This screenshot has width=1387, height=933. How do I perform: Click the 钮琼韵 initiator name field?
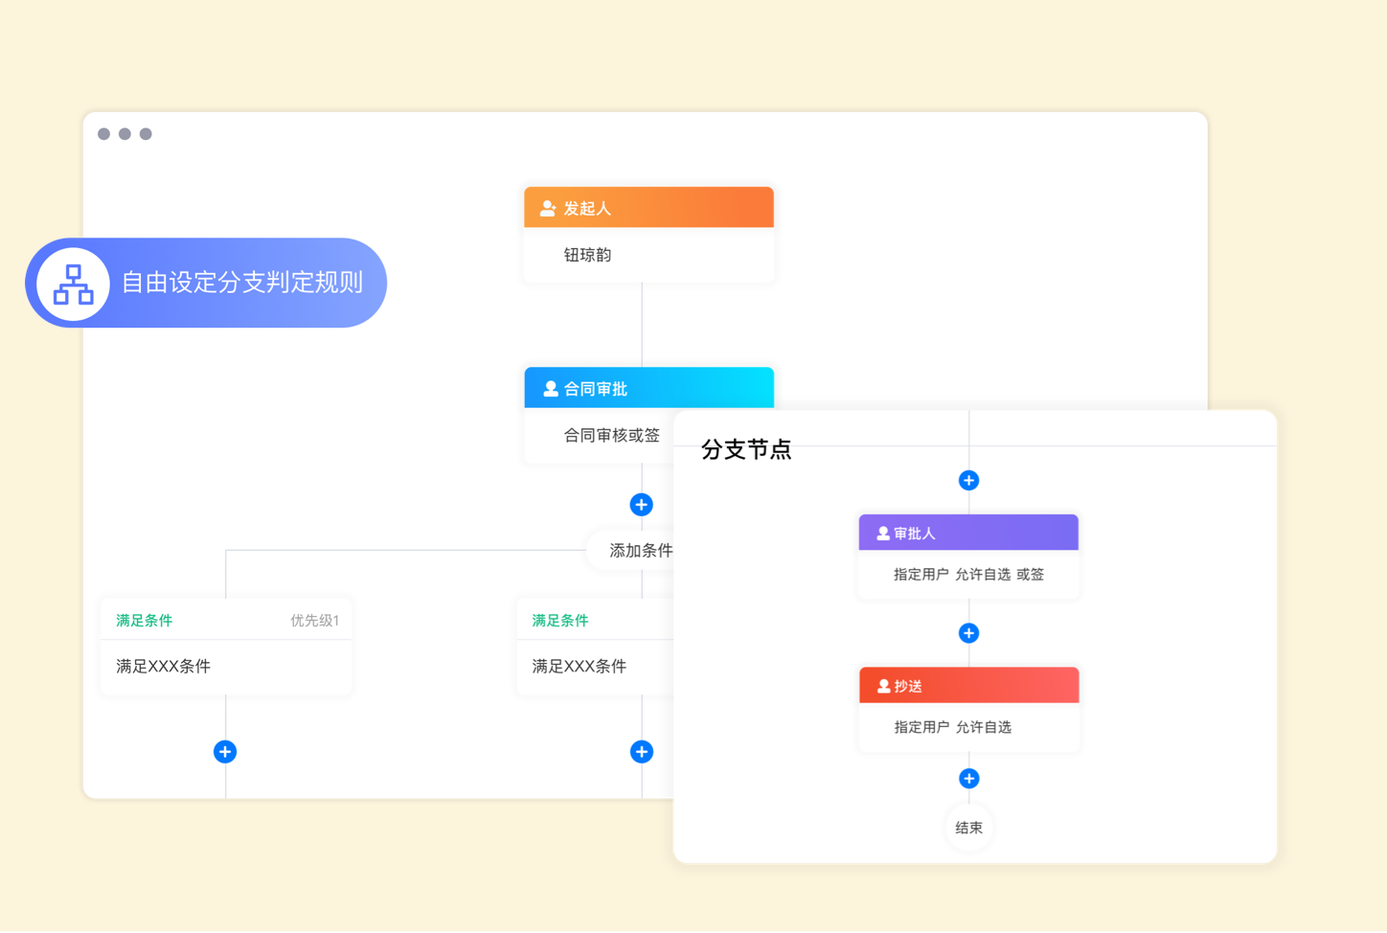[x=587, y=255]
